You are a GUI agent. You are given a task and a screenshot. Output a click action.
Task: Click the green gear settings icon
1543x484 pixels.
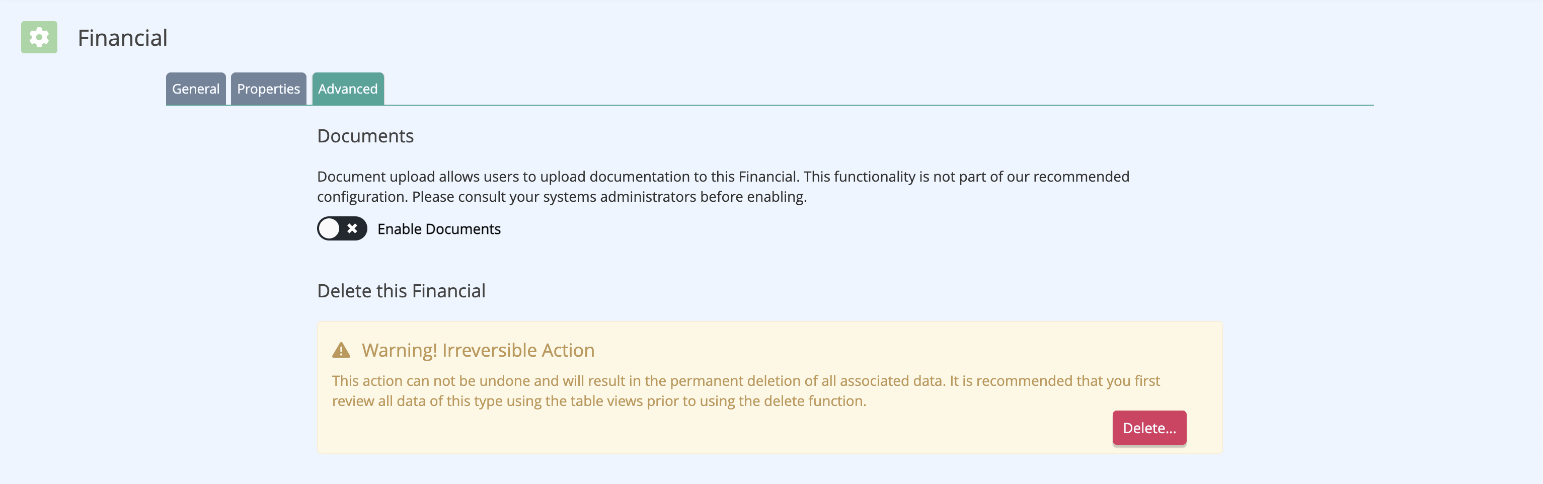tap(39, 37)
